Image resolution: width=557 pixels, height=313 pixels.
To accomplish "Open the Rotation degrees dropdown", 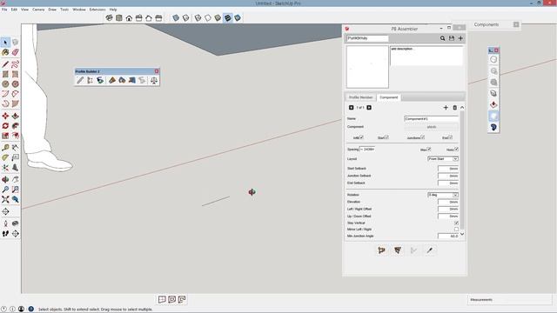I will pos(443,195).
